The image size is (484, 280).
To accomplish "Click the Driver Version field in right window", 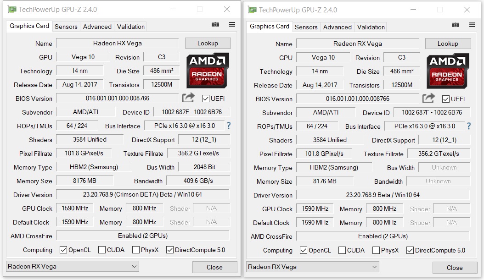I will tap(383, 195).
